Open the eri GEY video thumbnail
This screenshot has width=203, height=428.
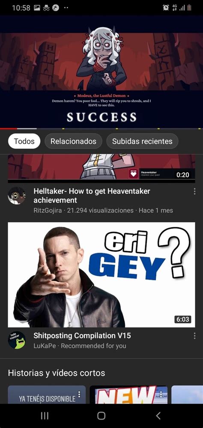click(x=101, y=275)
